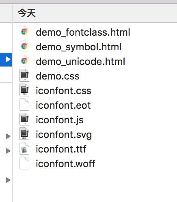Select the iconfont.js file name
The width and height of the screenshot is (177, 202).
click(60, 120)
